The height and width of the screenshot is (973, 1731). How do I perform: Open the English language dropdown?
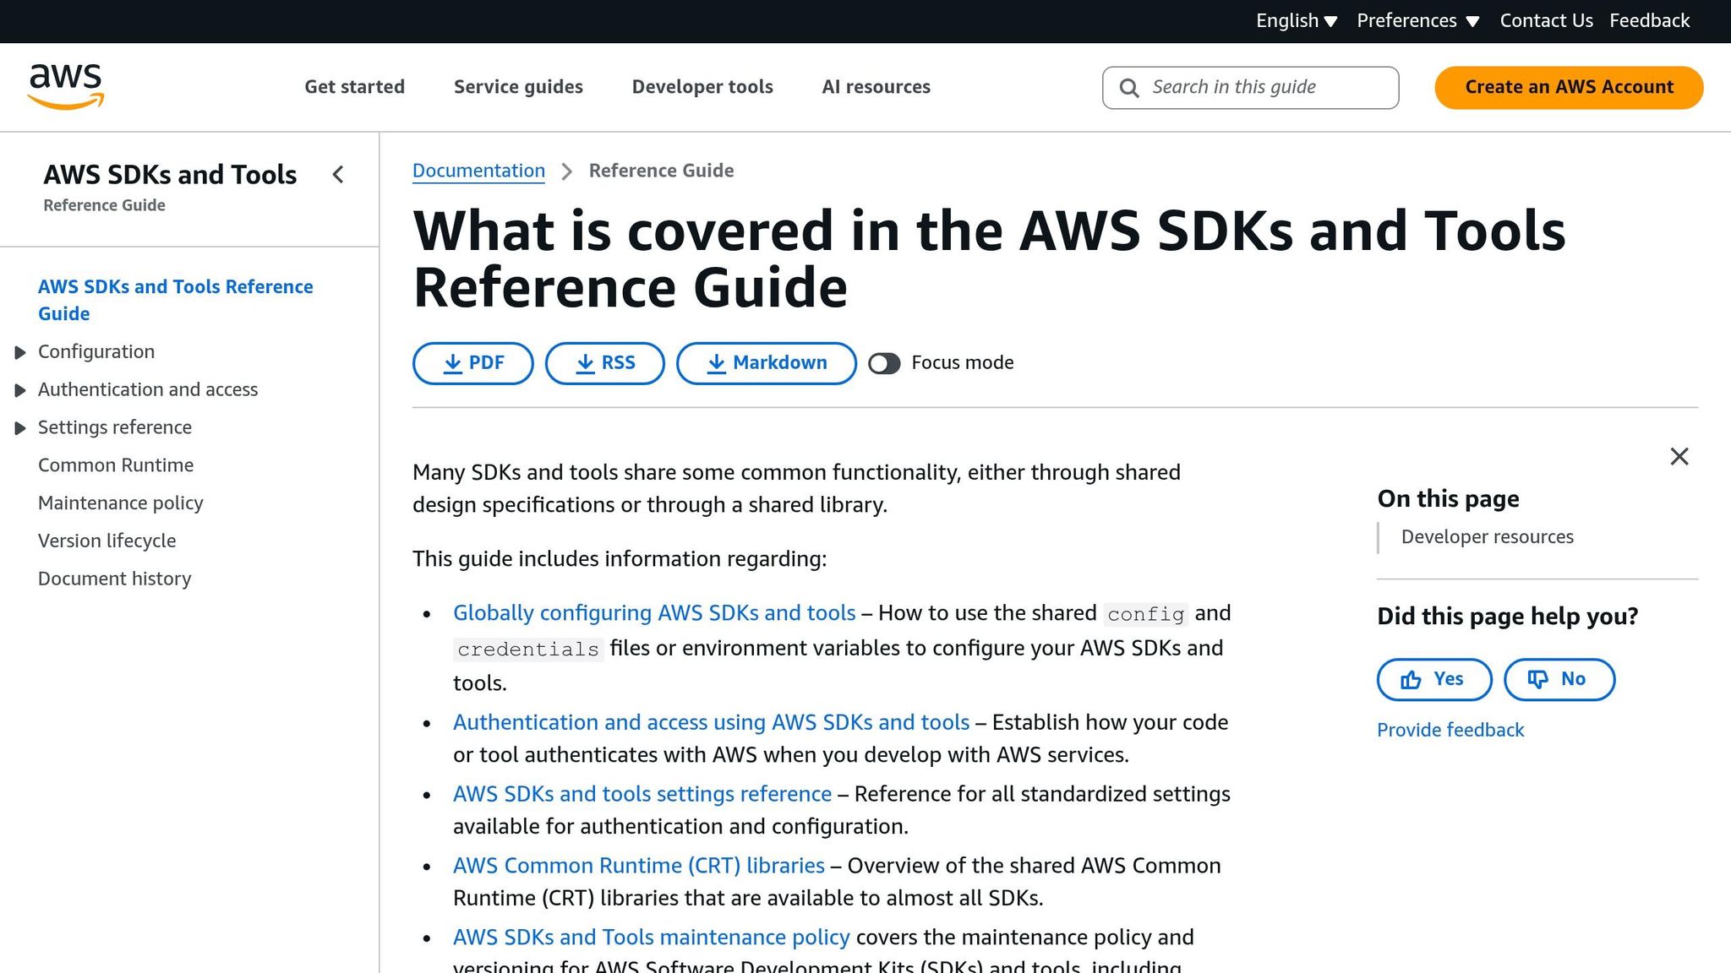1296,21
